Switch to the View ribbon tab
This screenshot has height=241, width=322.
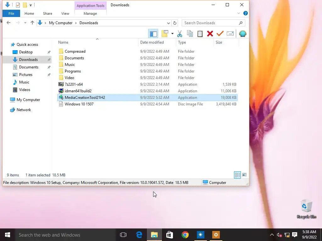65,13
